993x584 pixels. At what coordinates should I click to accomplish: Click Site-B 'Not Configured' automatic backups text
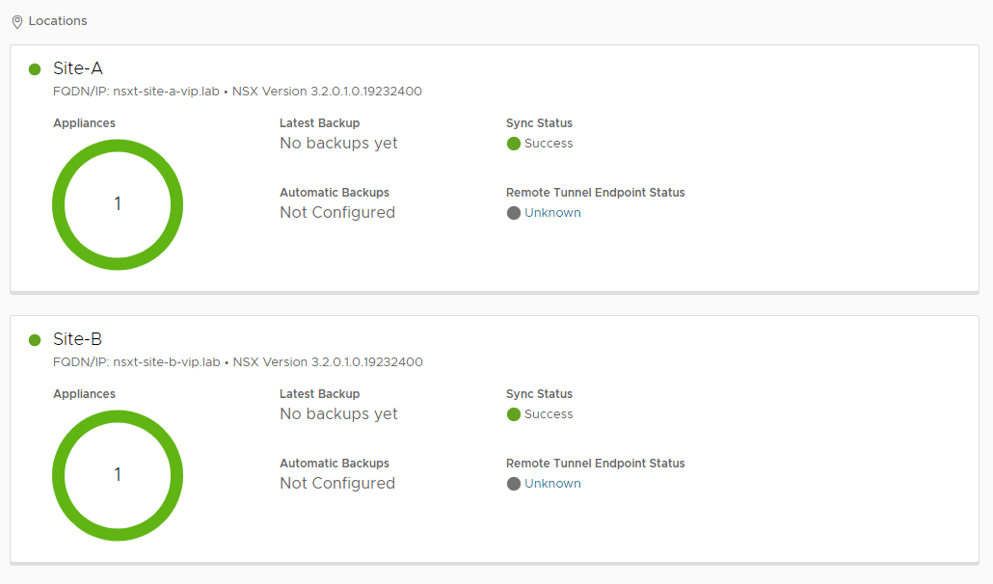337,484
